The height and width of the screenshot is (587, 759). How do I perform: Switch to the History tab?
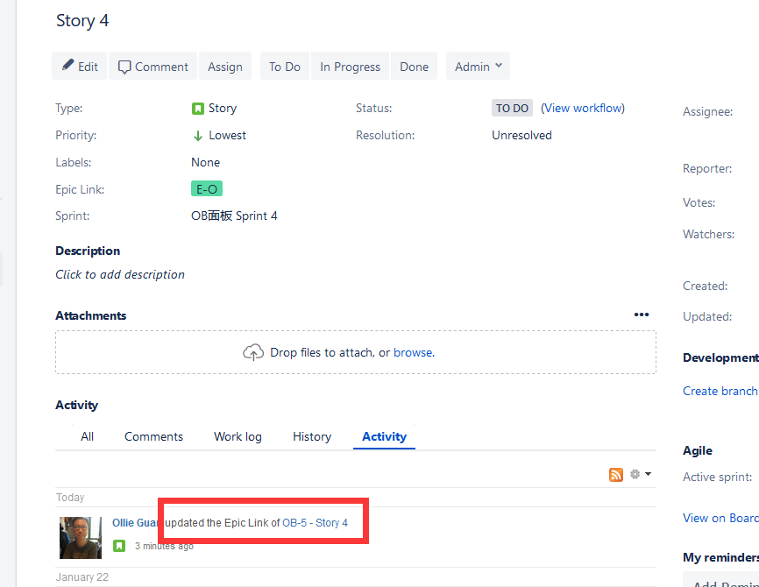[x=312, y=436]
